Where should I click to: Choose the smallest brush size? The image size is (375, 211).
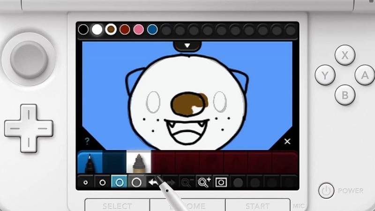86,182
